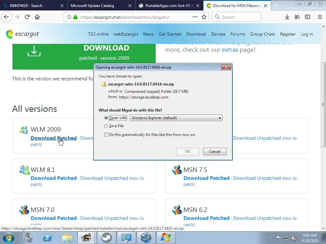Expand the Windows Explorer (default) dropdown
Image resolution: width=326 pixels, height=244 pixels.
176,118
